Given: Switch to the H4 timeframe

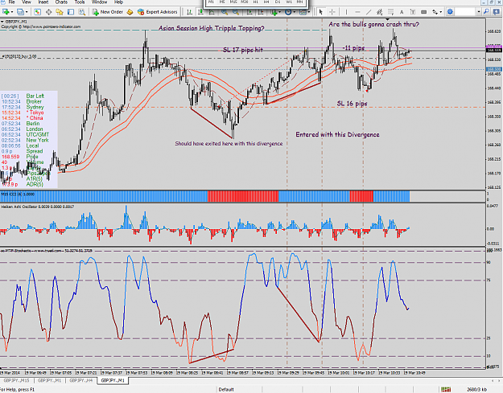Looking at the screenshot, I should click(266, 2).
